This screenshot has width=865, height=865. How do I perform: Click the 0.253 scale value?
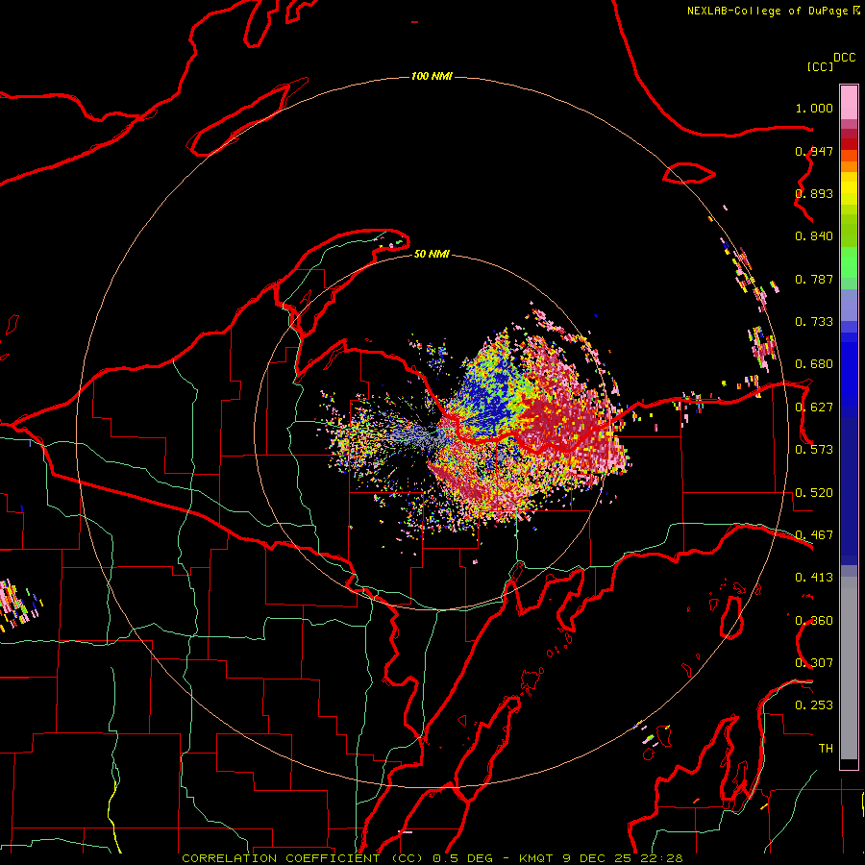click(814, 705)
